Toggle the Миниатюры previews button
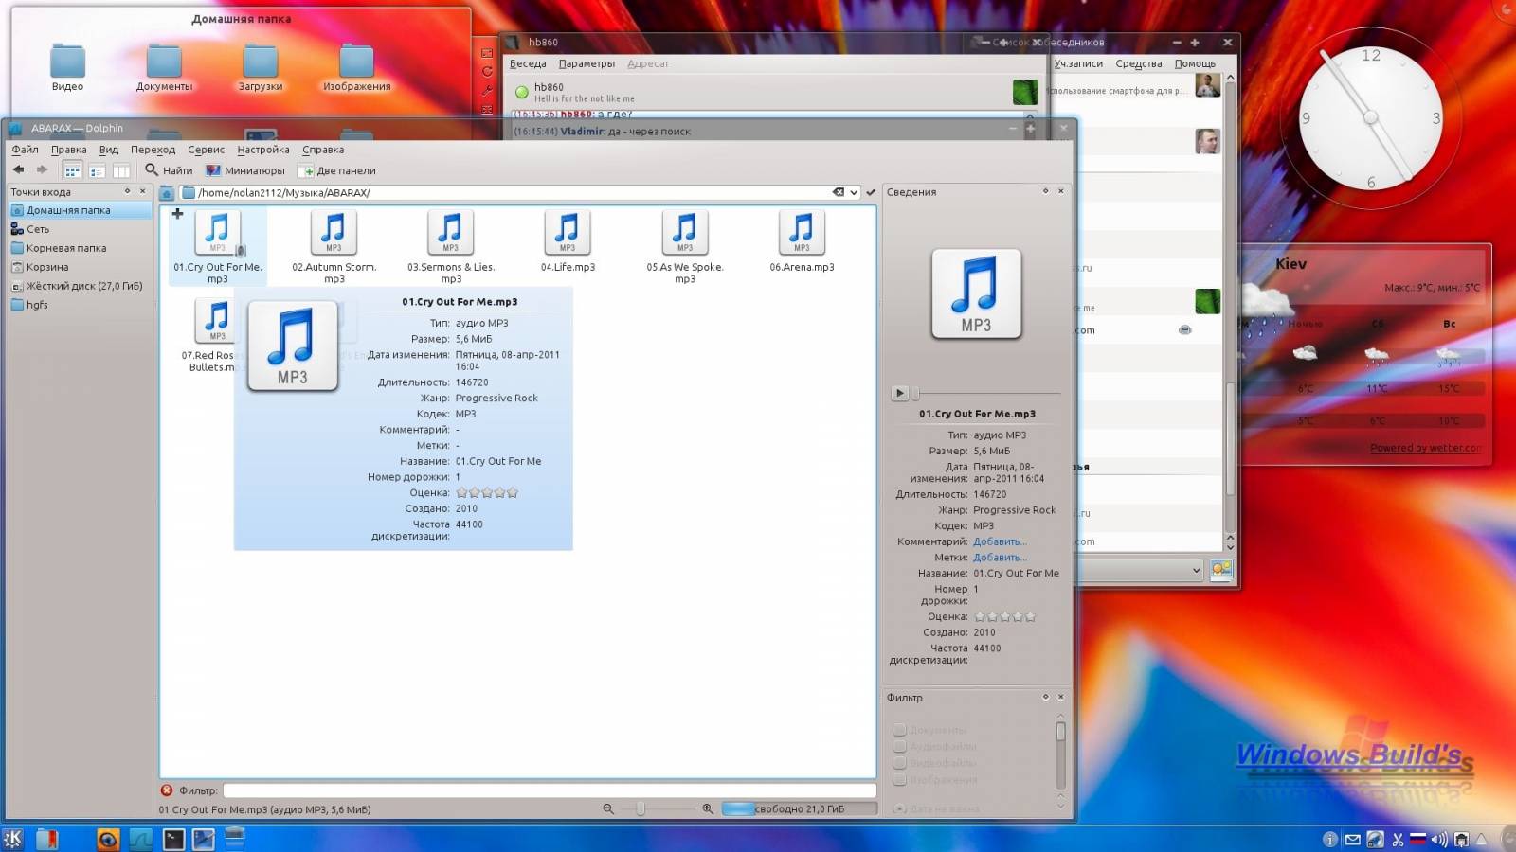 click(245, 170)
